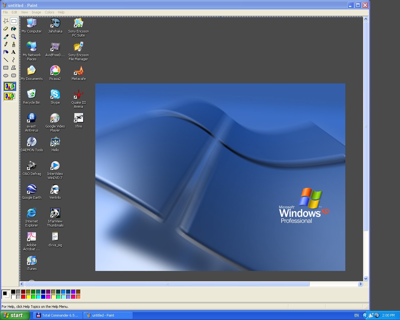This screenshot has width=400, height=320.
Task: Click the Paint title bar icon
Action: tap(4, 5)
